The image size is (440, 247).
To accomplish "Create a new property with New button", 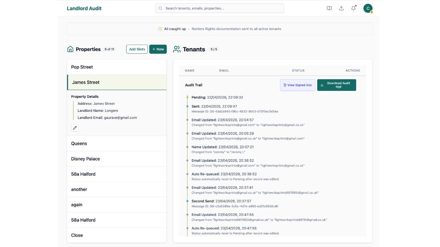I will tap(158, 49).
